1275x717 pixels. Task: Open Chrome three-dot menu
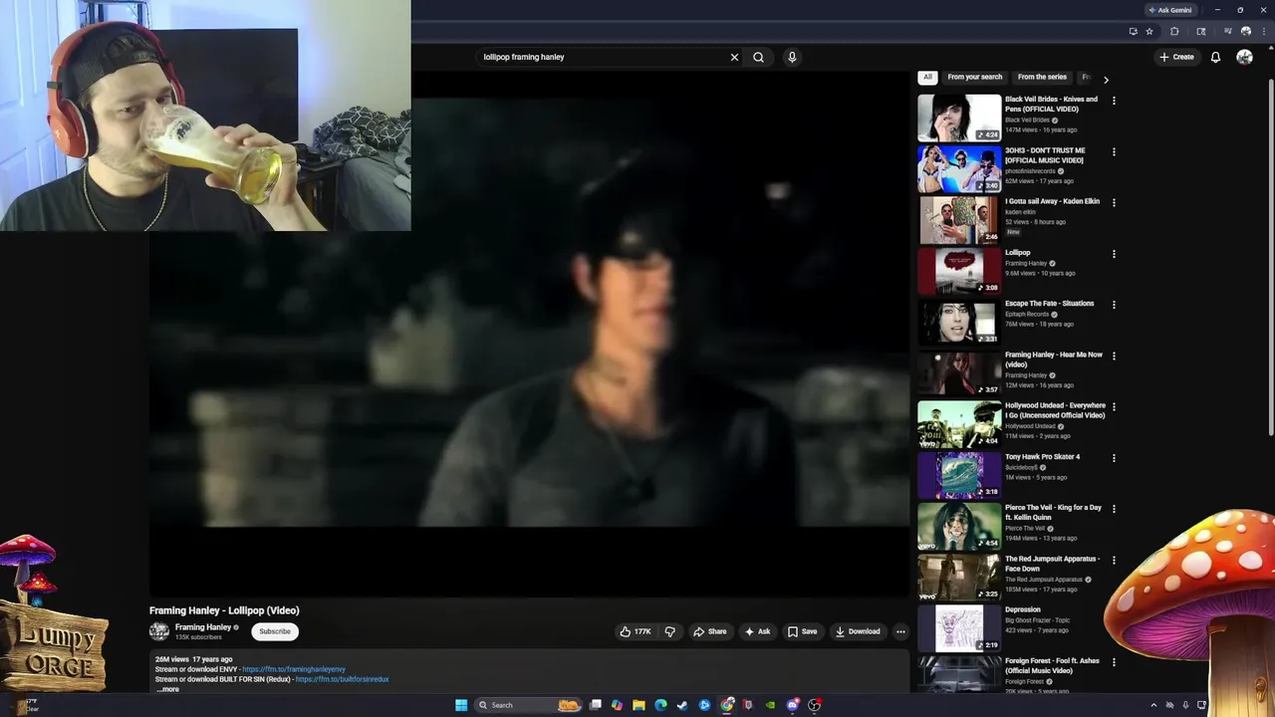point(1262,31)
